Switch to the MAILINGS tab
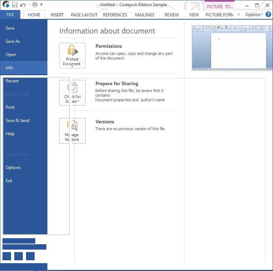The image size is (273, 271). pyautogui.click(x=145, y=15)
